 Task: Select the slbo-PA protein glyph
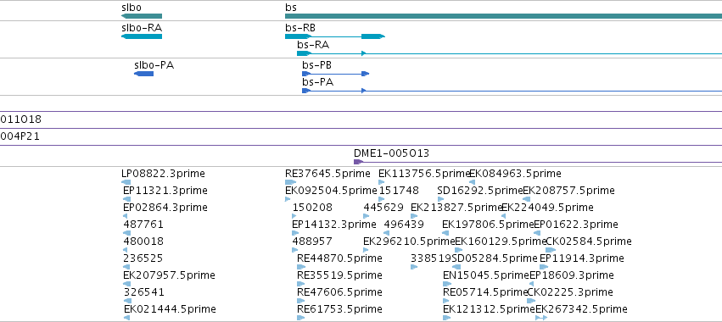[143, 74]
